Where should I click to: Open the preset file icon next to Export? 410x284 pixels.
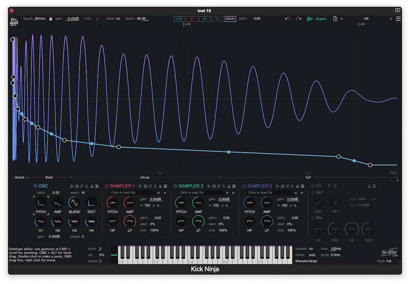(335, 19)
